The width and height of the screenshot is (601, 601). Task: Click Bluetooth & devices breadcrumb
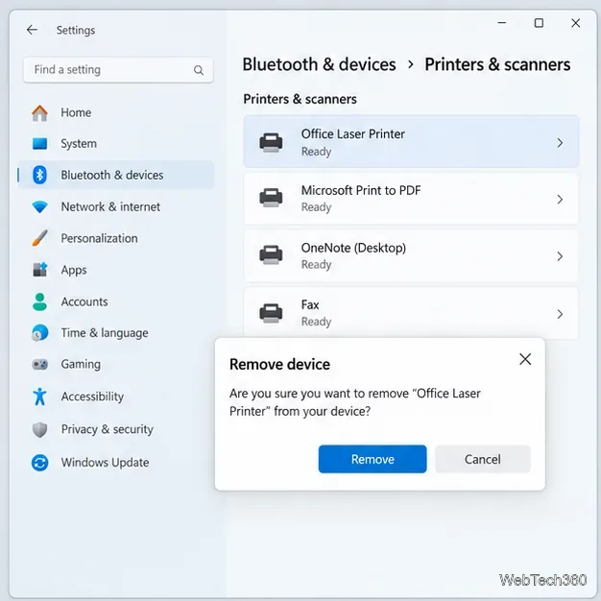point(319,64)
